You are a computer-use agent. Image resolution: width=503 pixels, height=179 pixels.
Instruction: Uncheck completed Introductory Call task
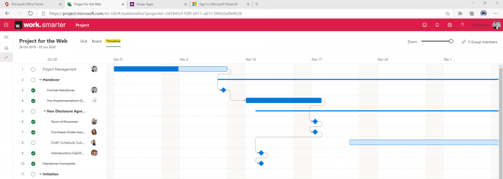pos(33,153)
